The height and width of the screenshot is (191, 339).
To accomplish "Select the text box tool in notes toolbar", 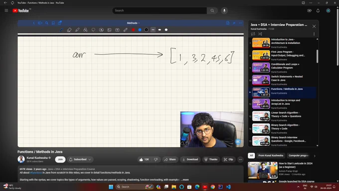I will click(117, 30).
